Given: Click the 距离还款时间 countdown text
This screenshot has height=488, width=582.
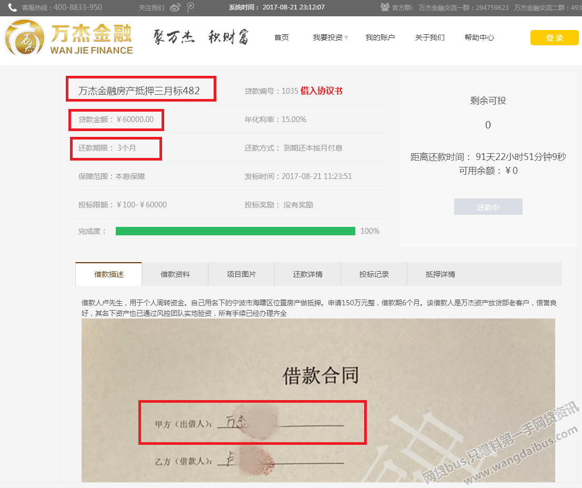Looking at the screenshot, I should pyautogui.click(x=488, y=157).
